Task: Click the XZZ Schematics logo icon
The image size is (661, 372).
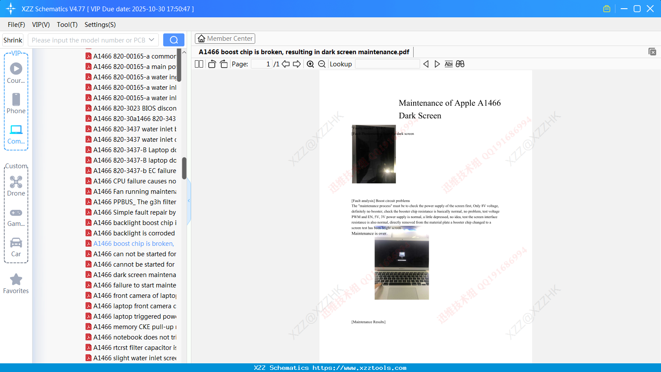Action: click(11, 9)
